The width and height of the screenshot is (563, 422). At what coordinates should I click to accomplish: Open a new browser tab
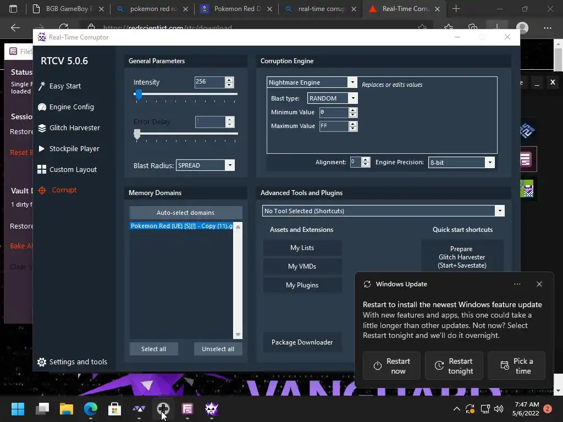click(x=456, y=9)
